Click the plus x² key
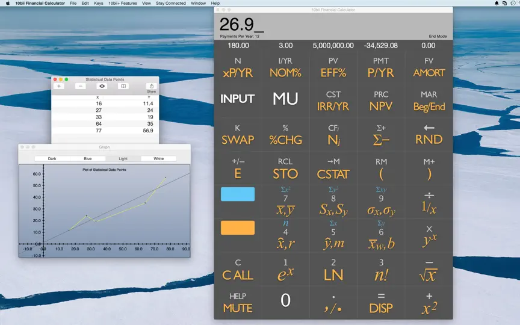Screen dimensions: 520x325 tap(429, 303)
